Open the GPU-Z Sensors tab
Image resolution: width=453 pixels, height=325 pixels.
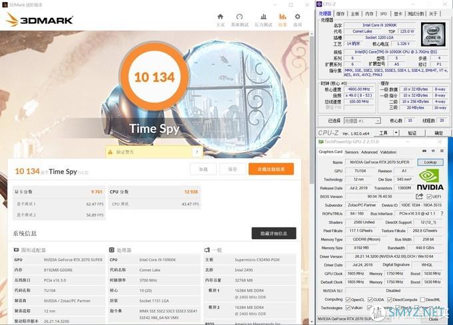(352, 152)
